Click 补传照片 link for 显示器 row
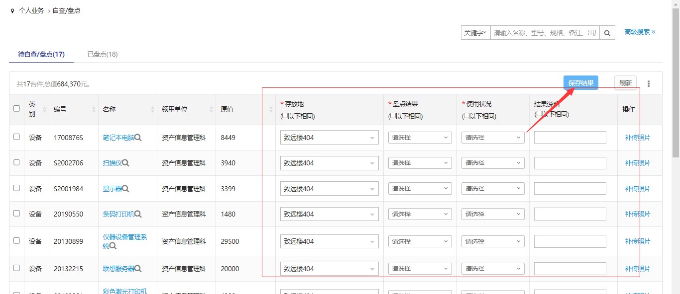 (x=637, y=189)
